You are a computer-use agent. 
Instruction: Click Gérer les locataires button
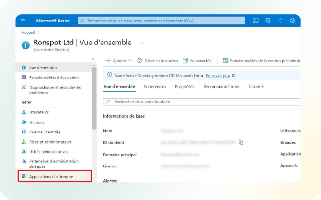(x=158, y=61)
